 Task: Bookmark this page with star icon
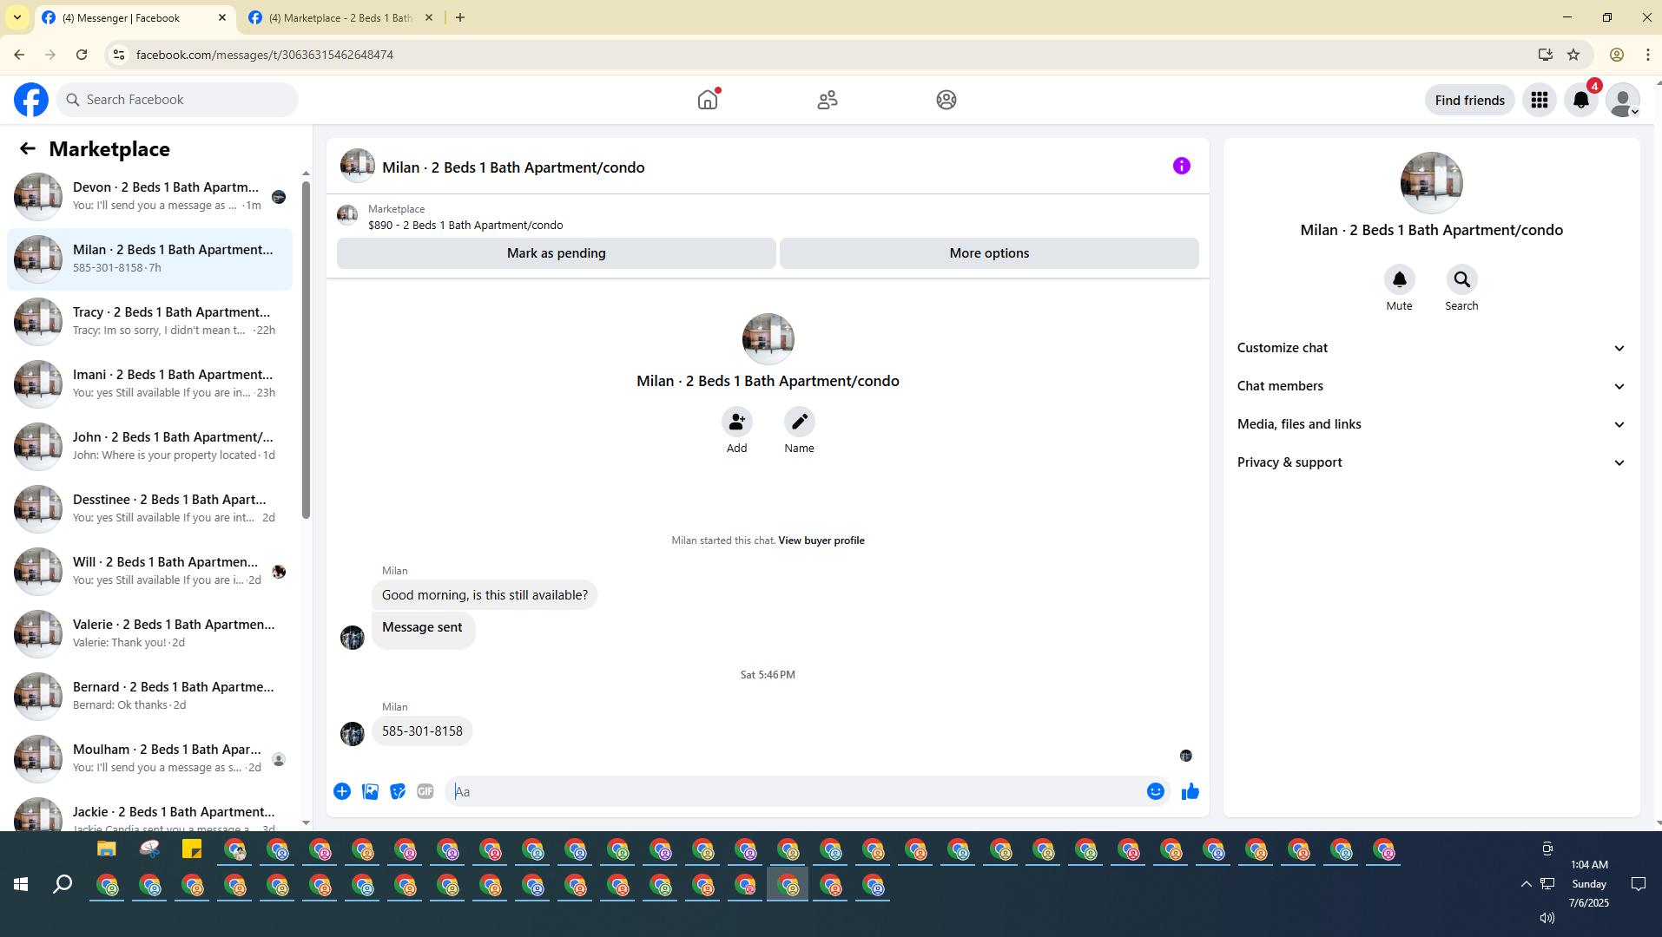tap(1573, 55)
